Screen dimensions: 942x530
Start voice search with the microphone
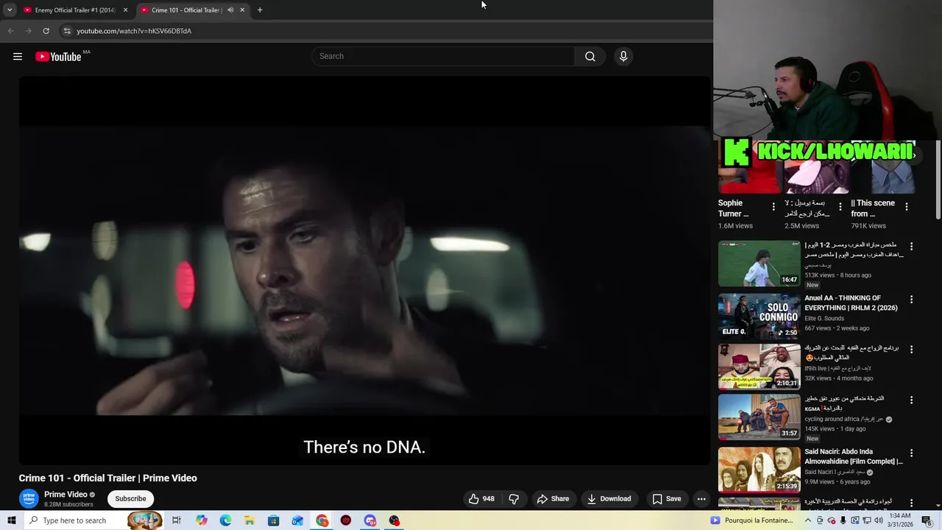623,57
